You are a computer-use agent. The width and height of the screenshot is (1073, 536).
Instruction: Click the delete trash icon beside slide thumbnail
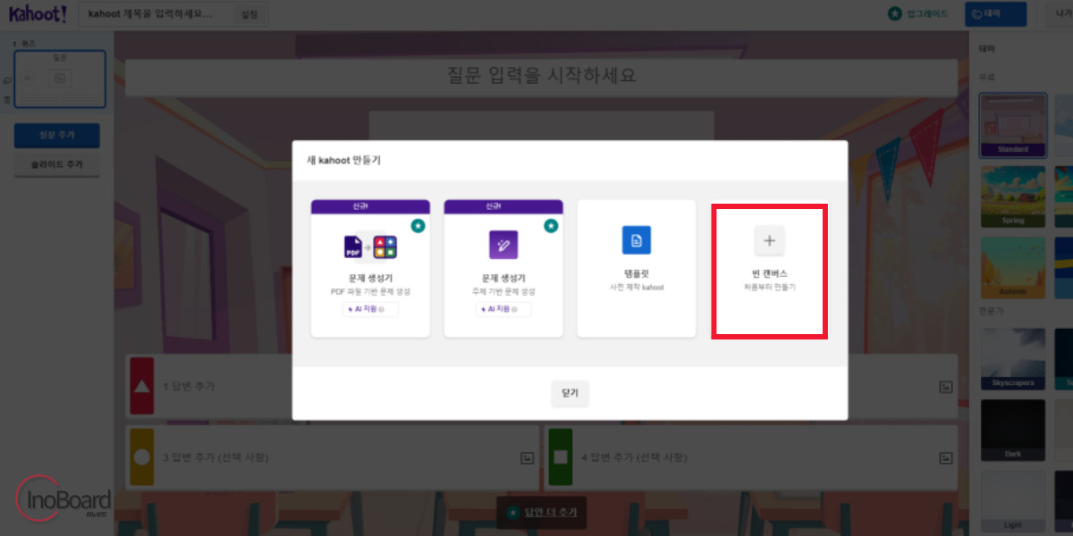[7, 100]
